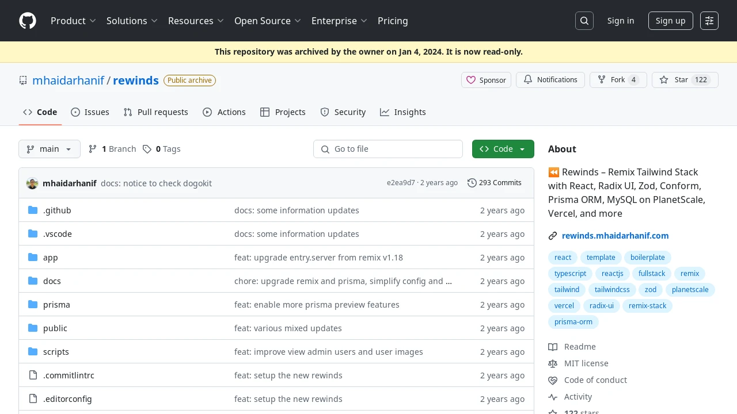Screen dimensions: 737x414
Task: Open the Pull requests tab
Action: click(x=156, y=112)
